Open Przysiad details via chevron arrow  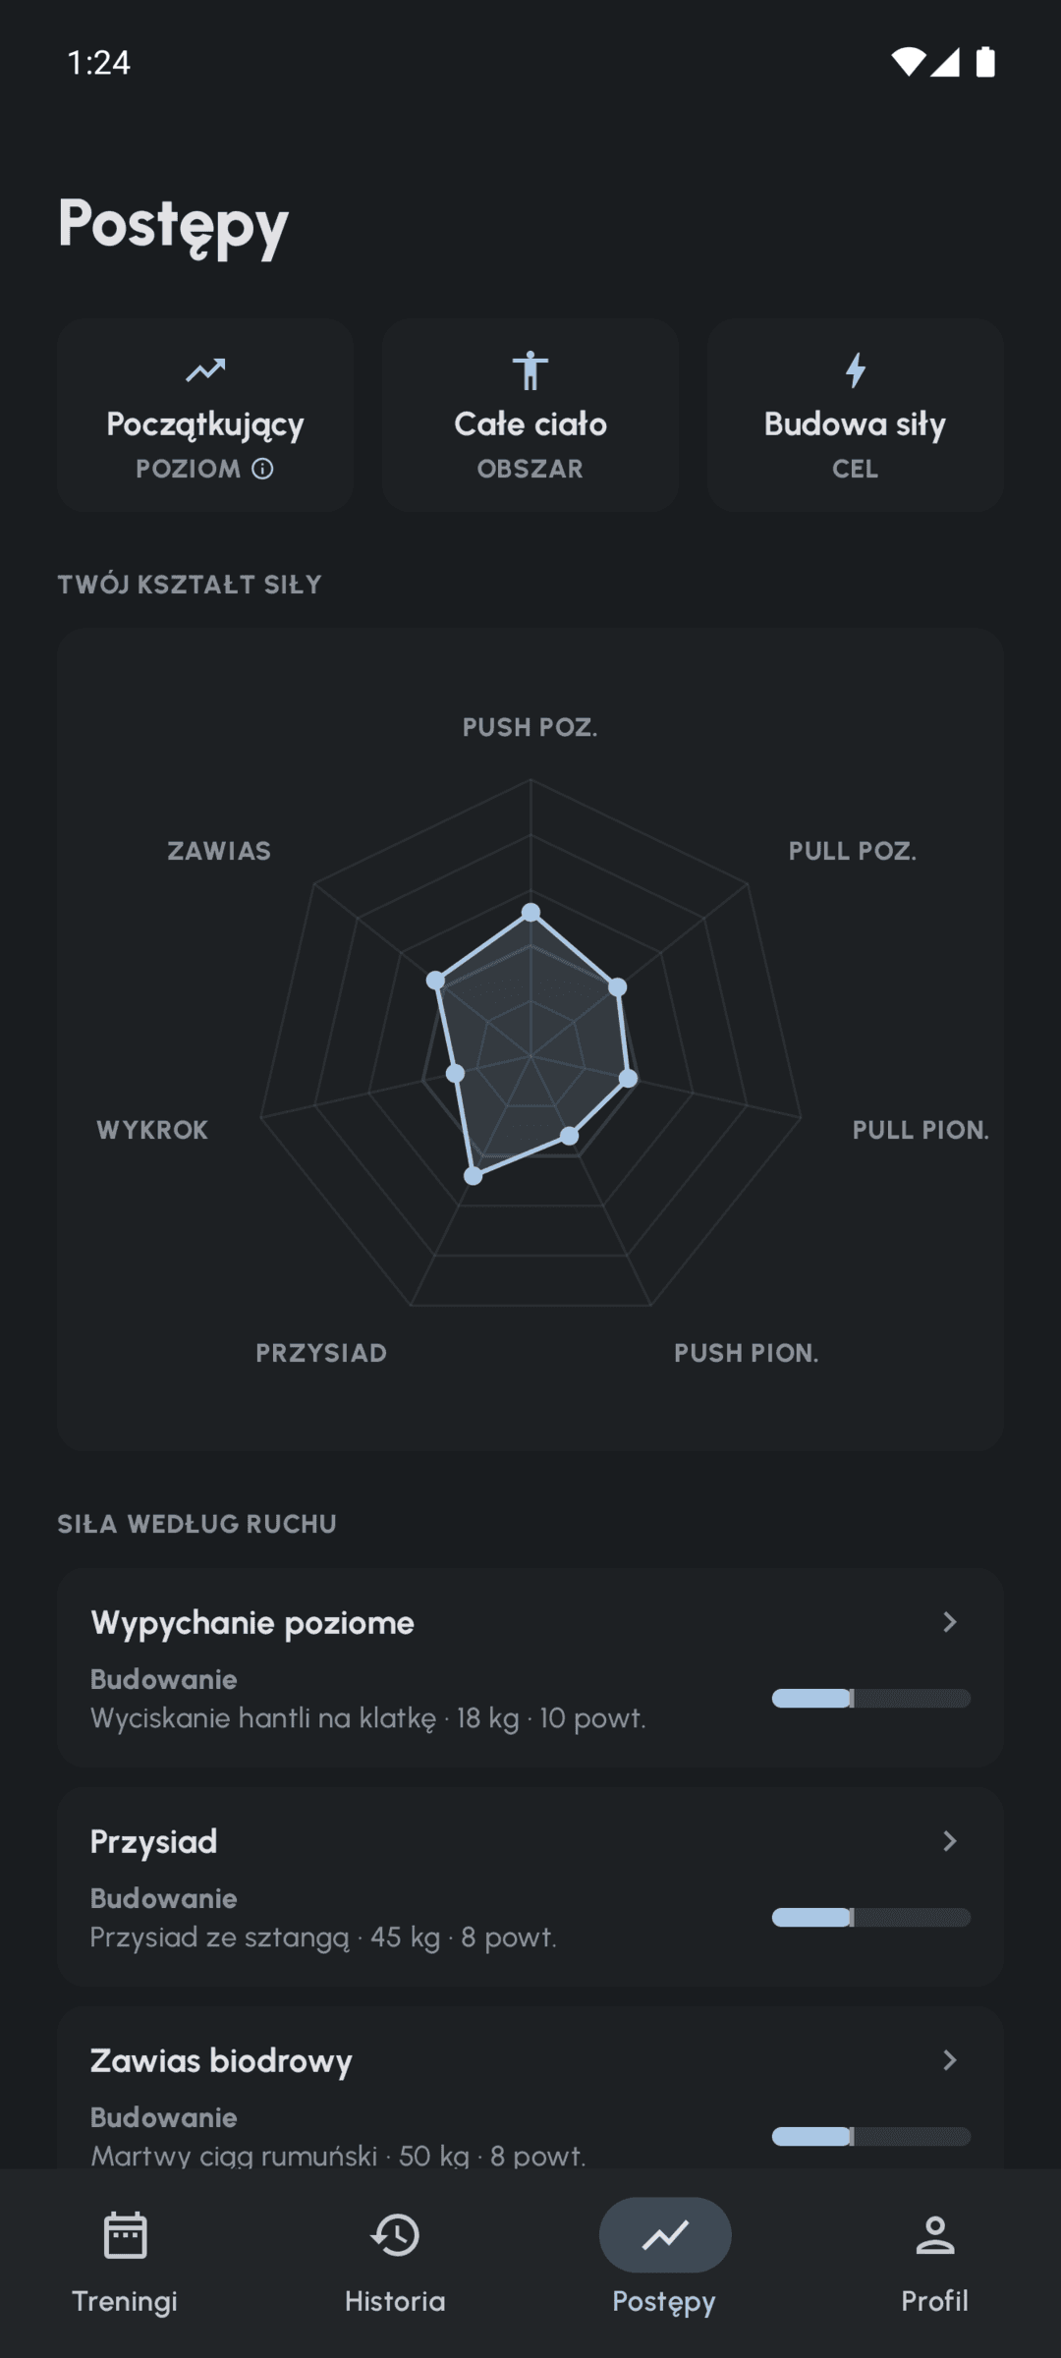click(x=949, y=1841)
